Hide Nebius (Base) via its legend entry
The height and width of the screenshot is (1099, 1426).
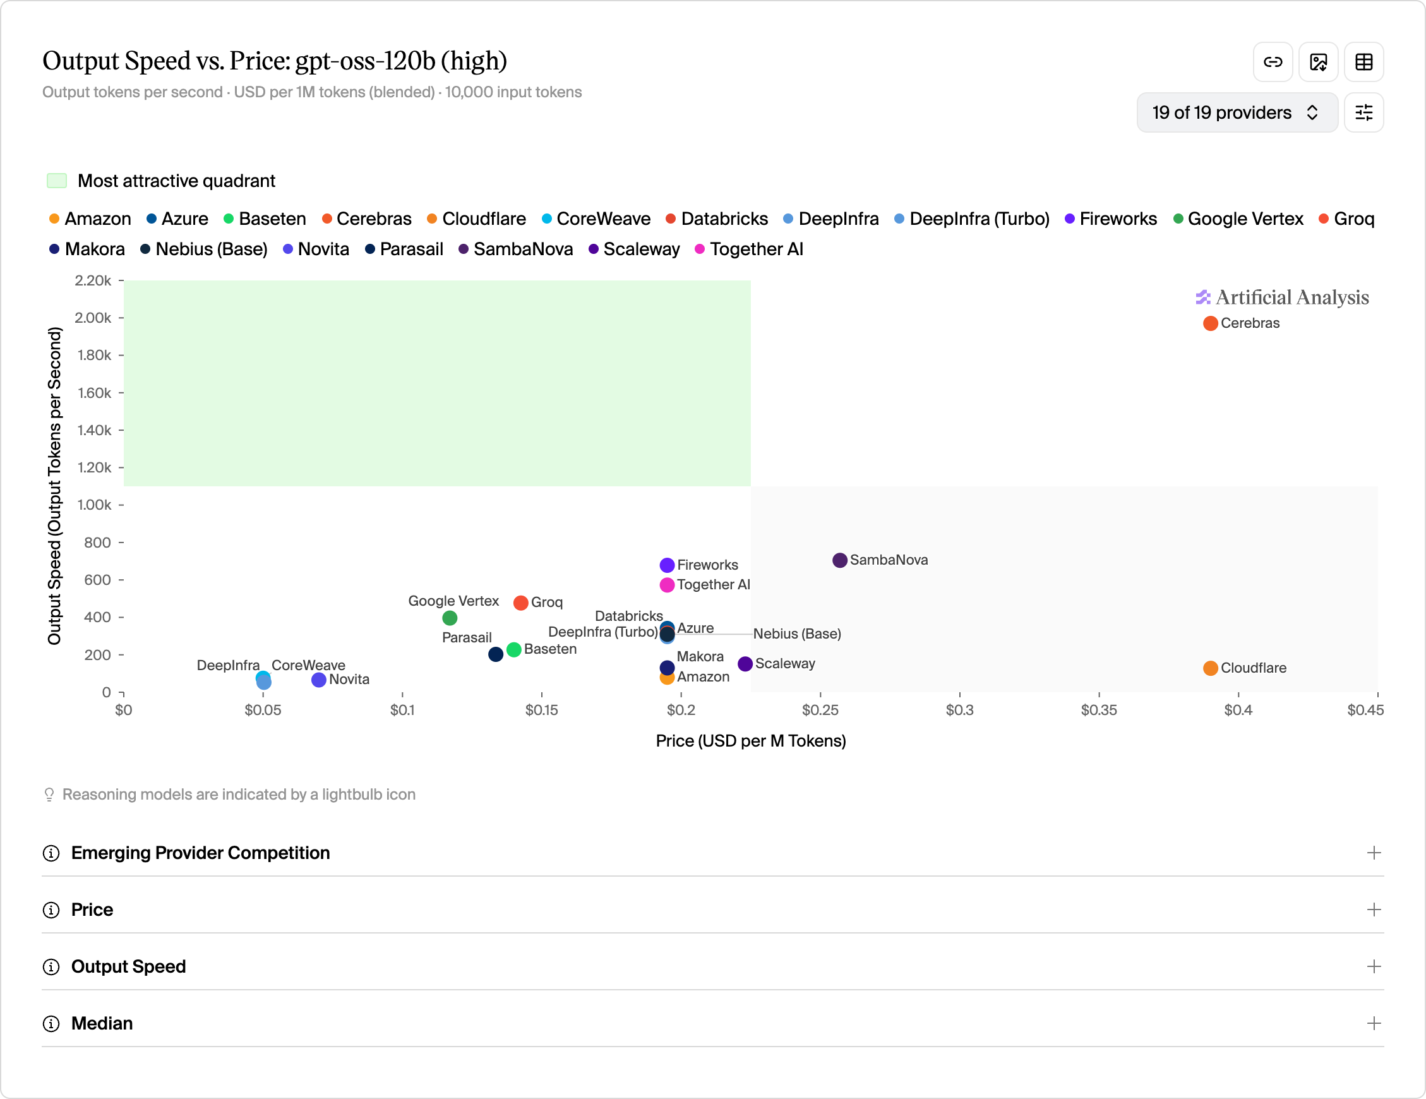(205, 249)
